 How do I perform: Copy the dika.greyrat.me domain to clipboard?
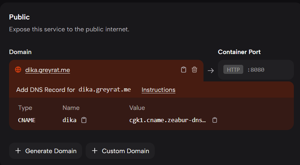[x=184, y=70]
